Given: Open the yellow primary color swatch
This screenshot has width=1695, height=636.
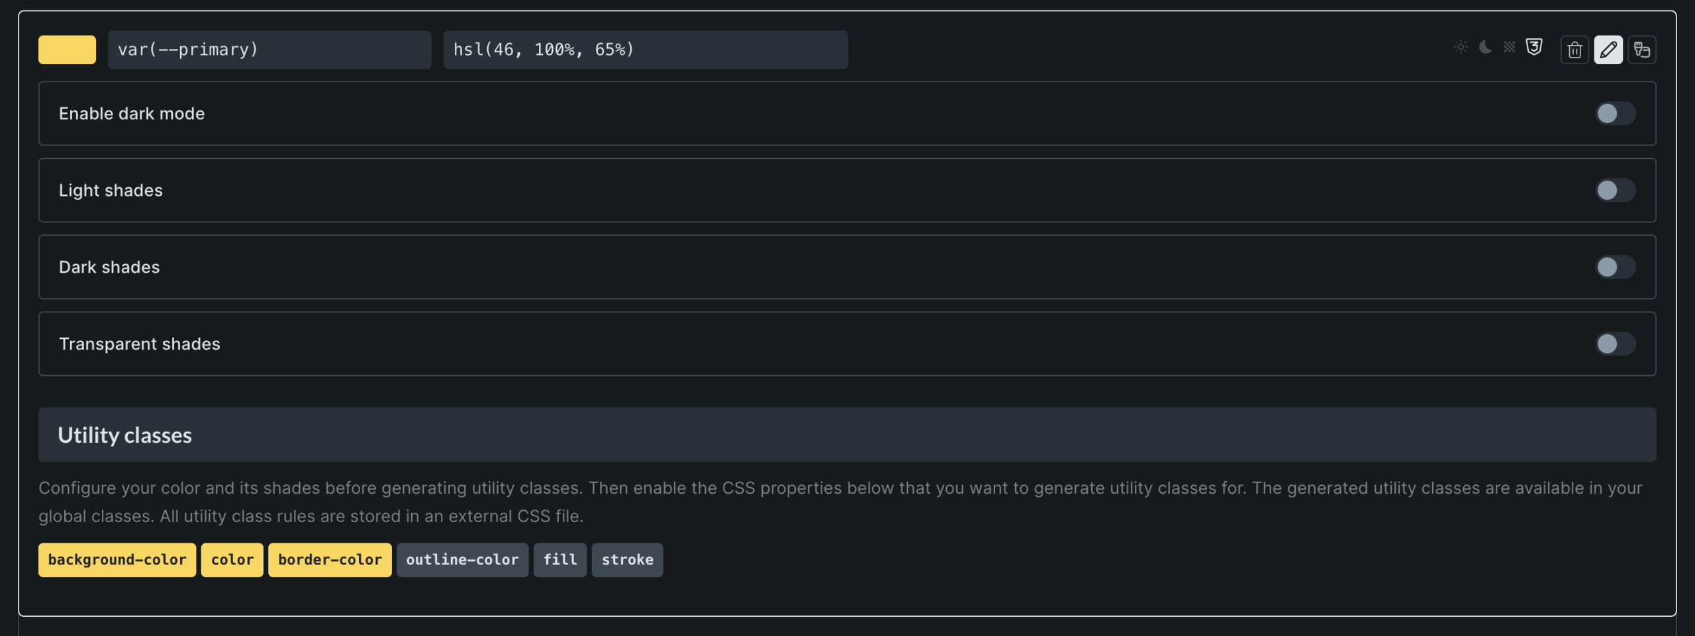Looking at the screenshot, I should click(x=67, y=50).
